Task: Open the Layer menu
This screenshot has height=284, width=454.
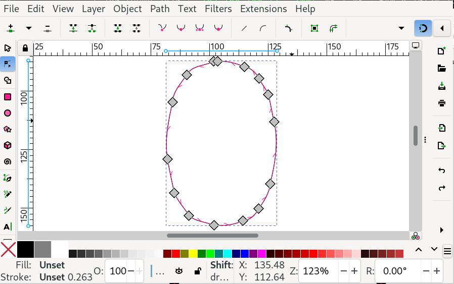Action: [x=93, y=9]
